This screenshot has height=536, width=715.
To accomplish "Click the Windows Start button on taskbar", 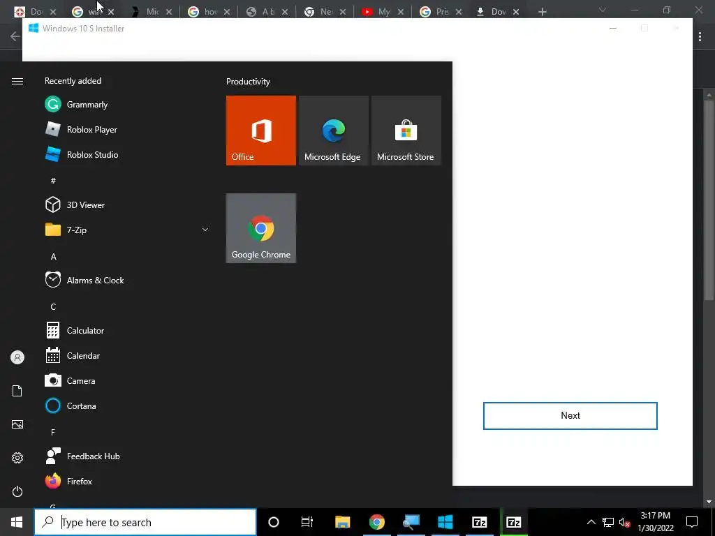I will point(17,522).
